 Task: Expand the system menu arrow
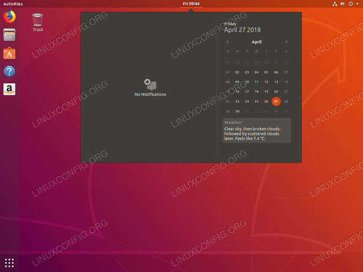357,4
